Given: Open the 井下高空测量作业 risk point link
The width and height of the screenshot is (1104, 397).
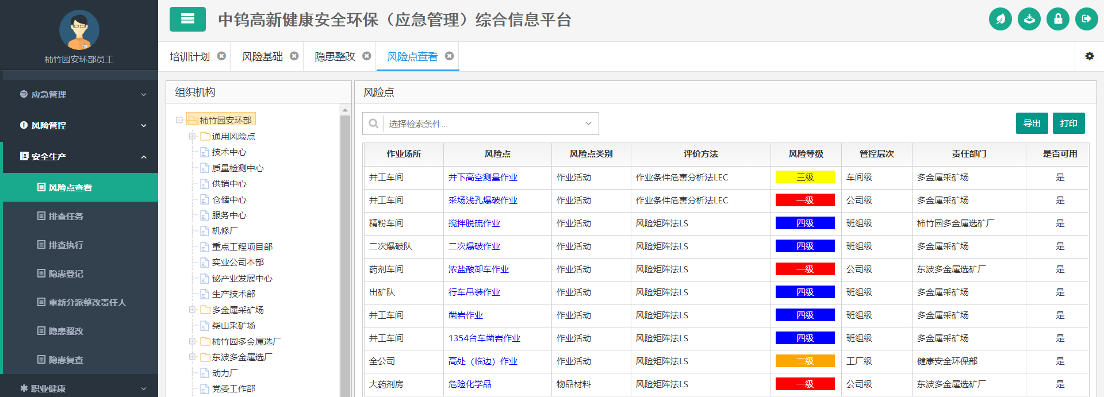Looking at the screenshot, I should pyautogui.click(x=483, y=178).
